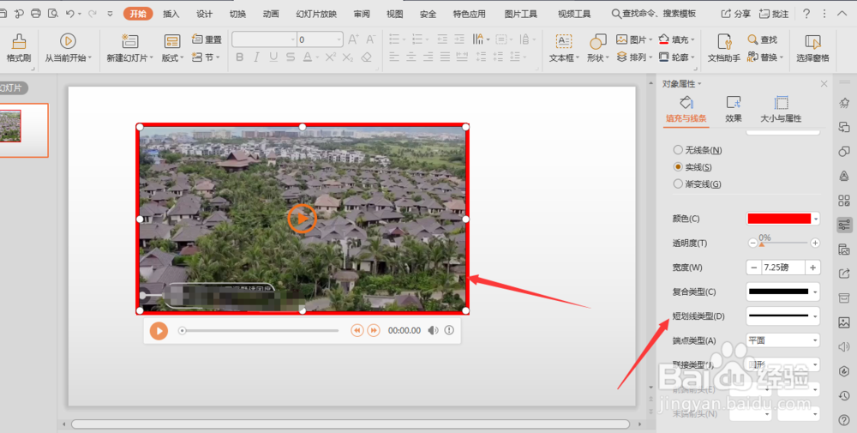Screen dimensions: 857x433
Task: Open the Section (节) dropdown
Action: (x=206, y=57)
